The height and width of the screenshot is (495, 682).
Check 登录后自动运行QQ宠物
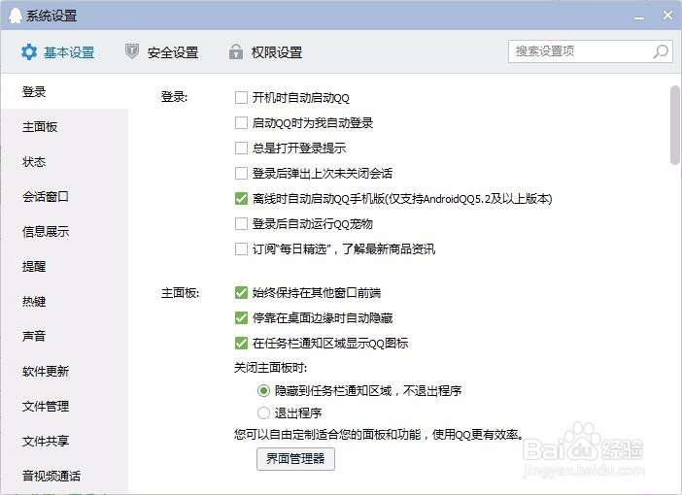(x=241, y=223)
